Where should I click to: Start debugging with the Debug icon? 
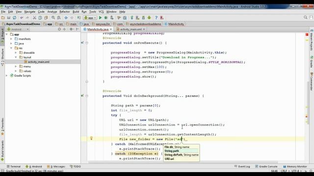tap(106, 18)
